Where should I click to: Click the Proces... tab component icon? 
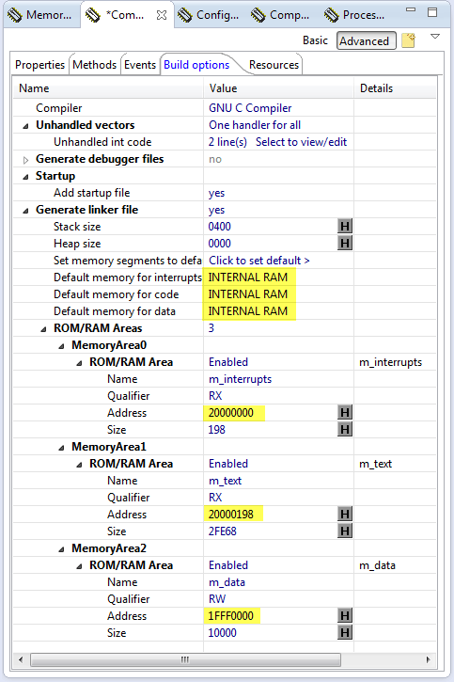[331, 15]
